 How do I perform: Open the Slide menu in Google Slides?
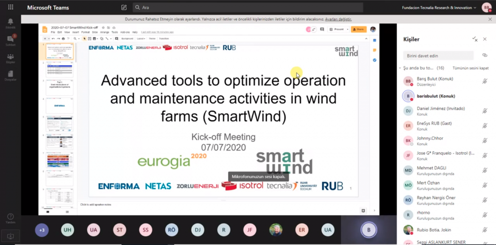point(94,32)
